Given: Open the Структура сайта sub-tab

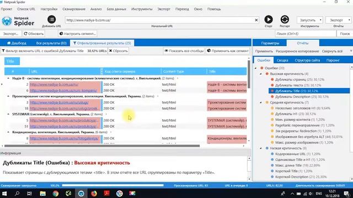Looking at the screenshot, I should point(307,60).
